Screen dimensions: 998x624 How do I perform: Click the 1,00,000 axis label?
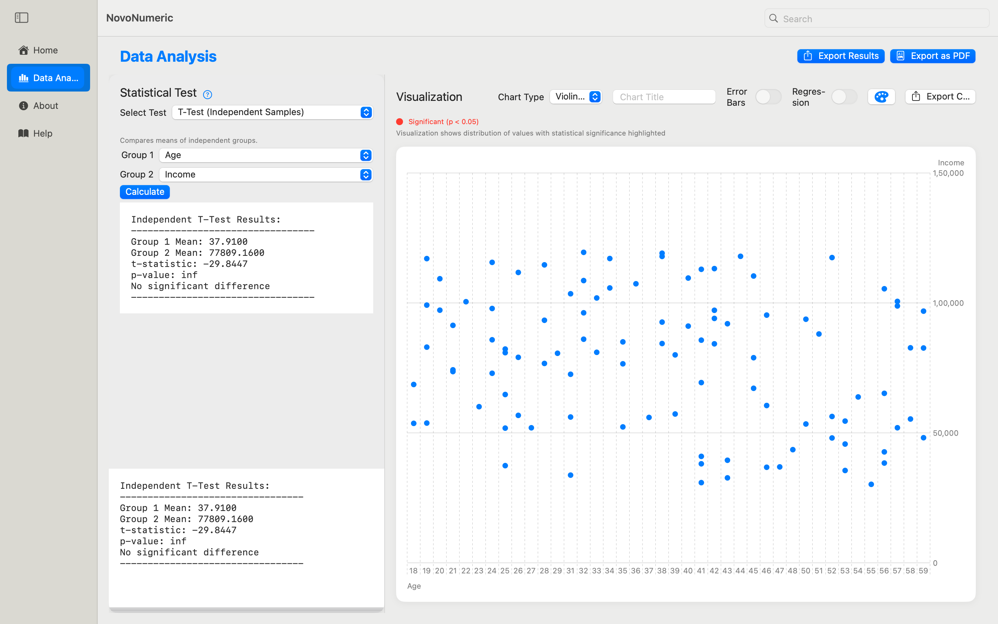coord(948,303)
